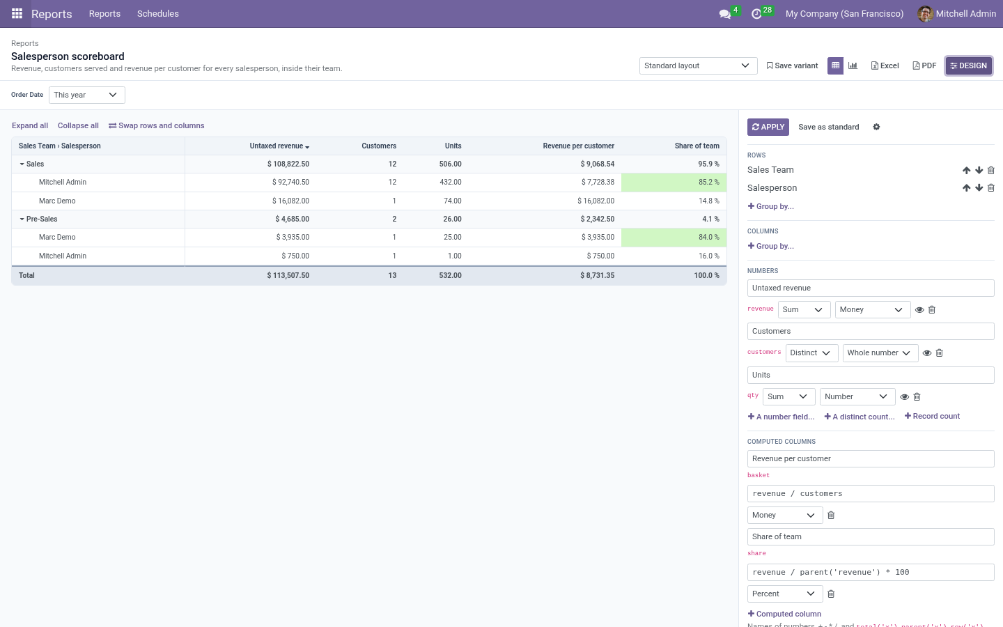Move Sales Team row down
1003x627 pixels.
[x=979, y=170]
